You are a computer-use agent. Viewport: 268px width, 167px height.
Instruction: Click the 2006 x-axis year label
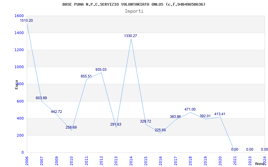[27, 161]
